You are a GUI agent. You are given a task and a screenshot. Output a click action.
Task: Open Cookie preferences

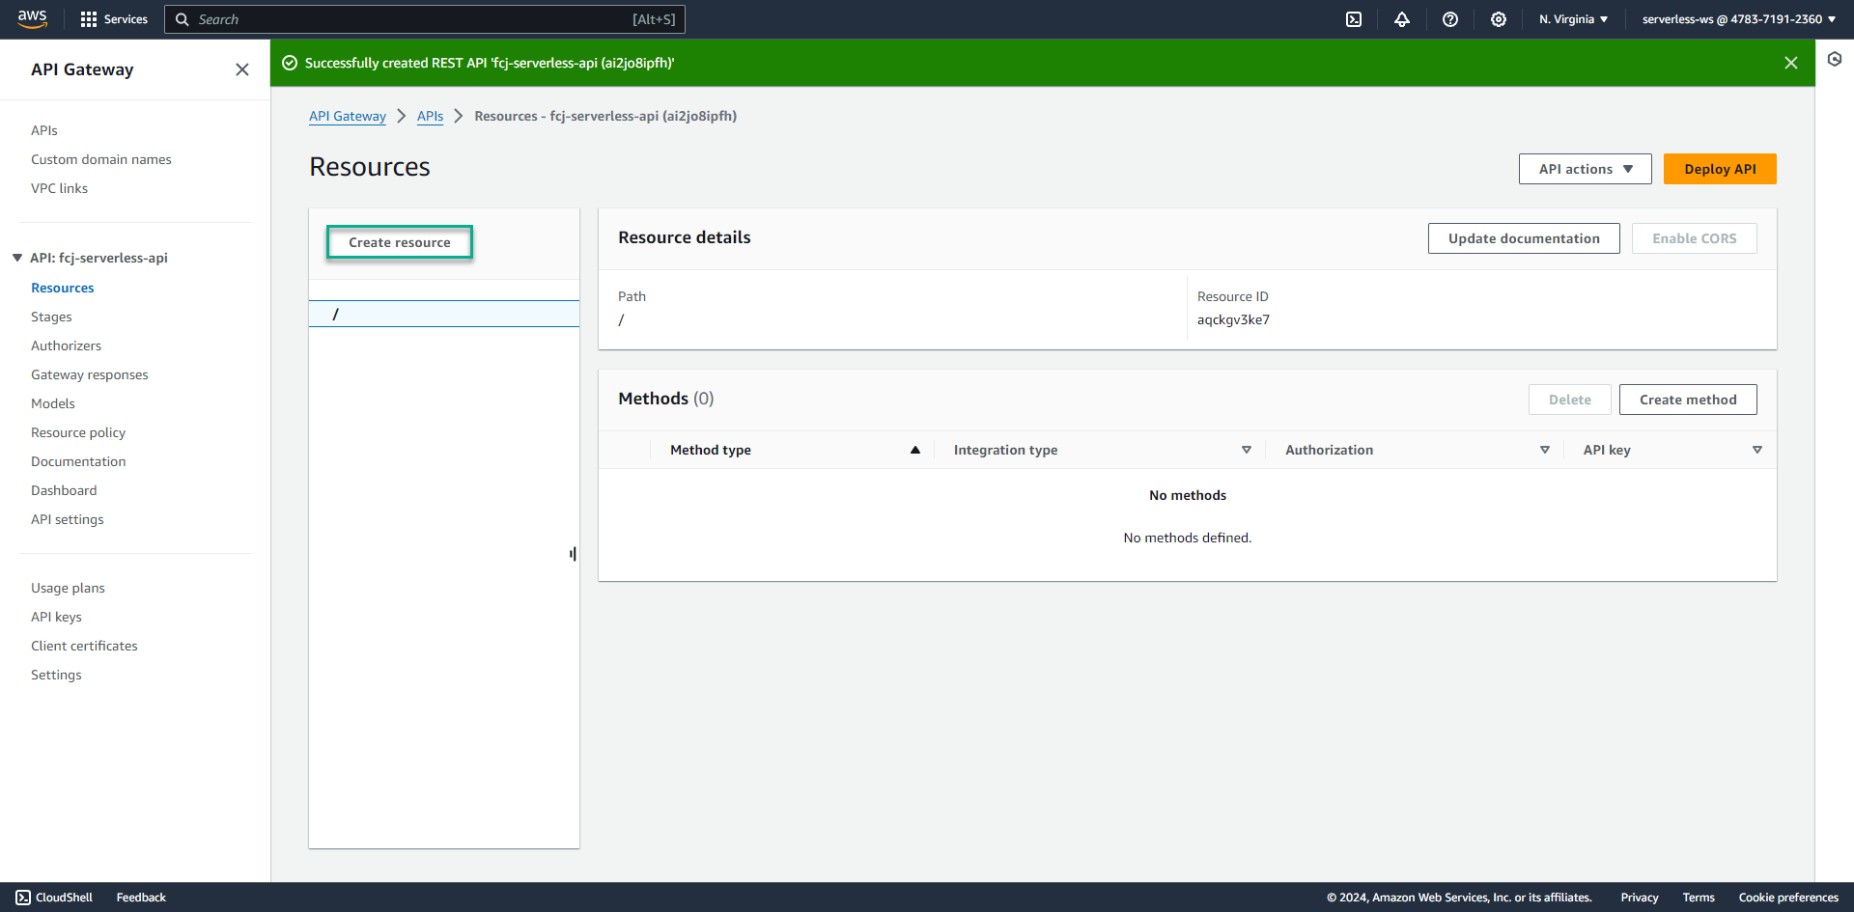(1788, 898)
